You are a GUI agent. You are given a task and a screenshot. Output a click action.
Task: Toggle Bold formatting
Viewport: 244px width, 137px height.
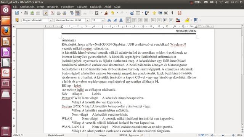109,20
